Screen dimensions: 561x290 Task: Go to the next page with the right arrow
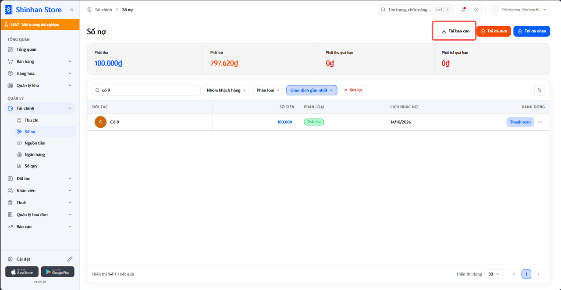pos(539,274)
